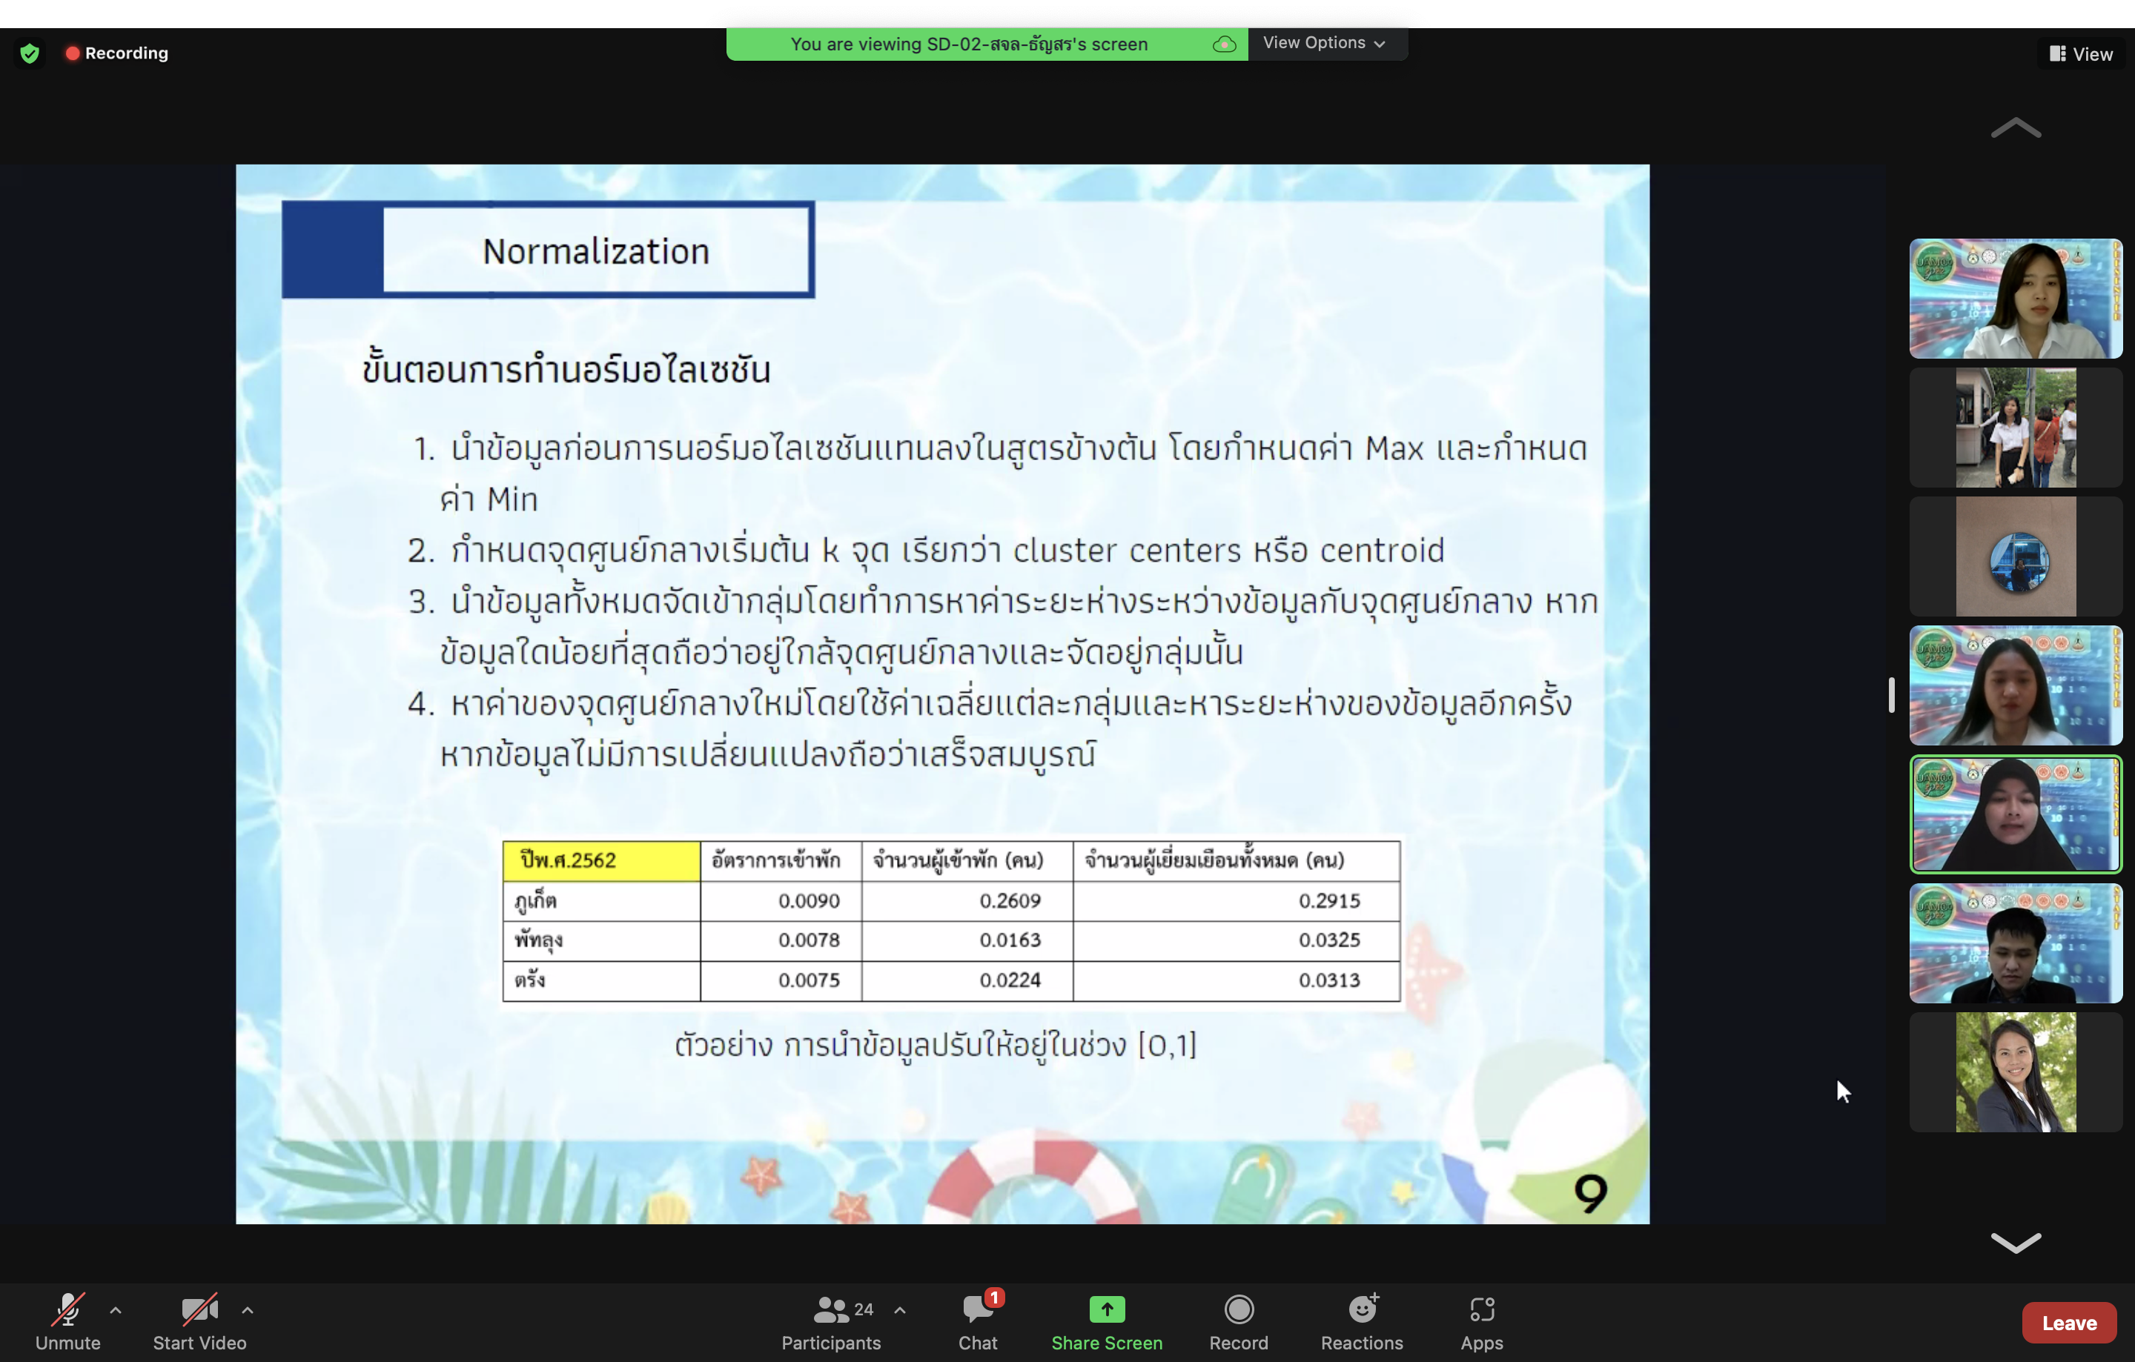Click the ขั้นตอนการทำนอร์มอไลเซชัน heading
Screen dimensions: 2135x1362
click(x=566, y=368)
